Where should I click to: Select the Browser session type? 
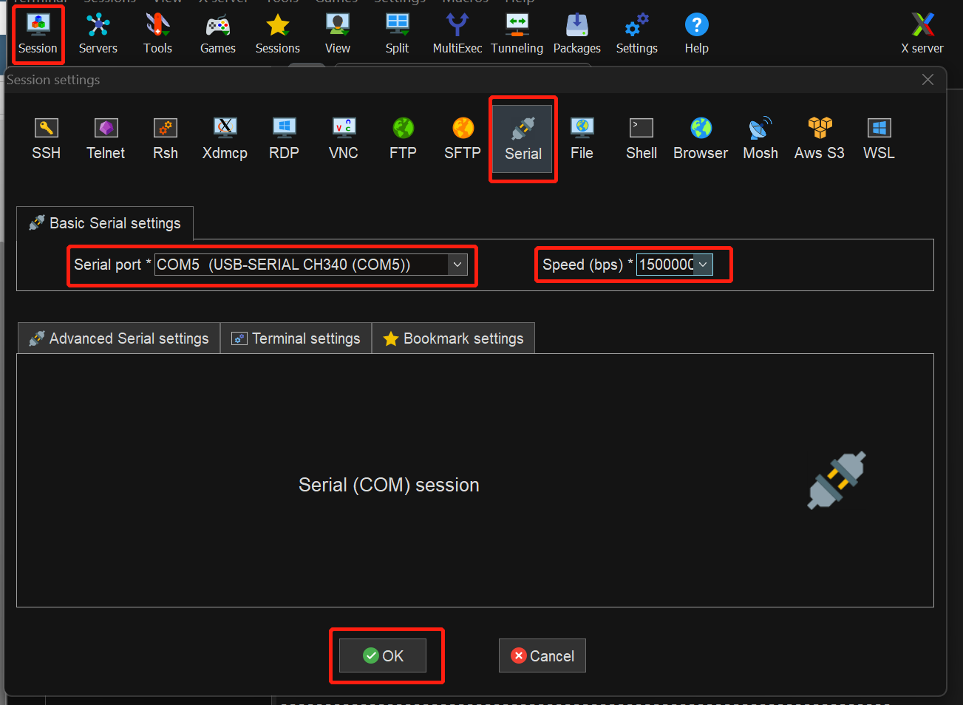(x=701, y=139)
